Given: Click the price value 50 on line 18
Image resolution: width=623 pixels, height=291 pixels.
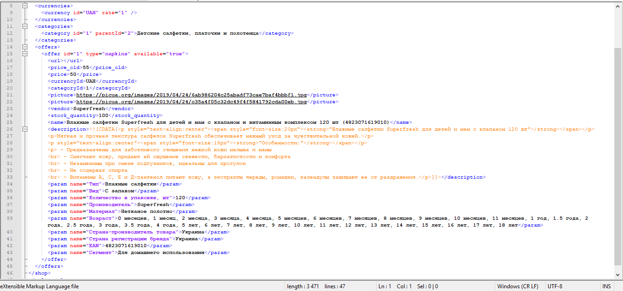Looking at the screenshot, I should (x=73, y=74).
